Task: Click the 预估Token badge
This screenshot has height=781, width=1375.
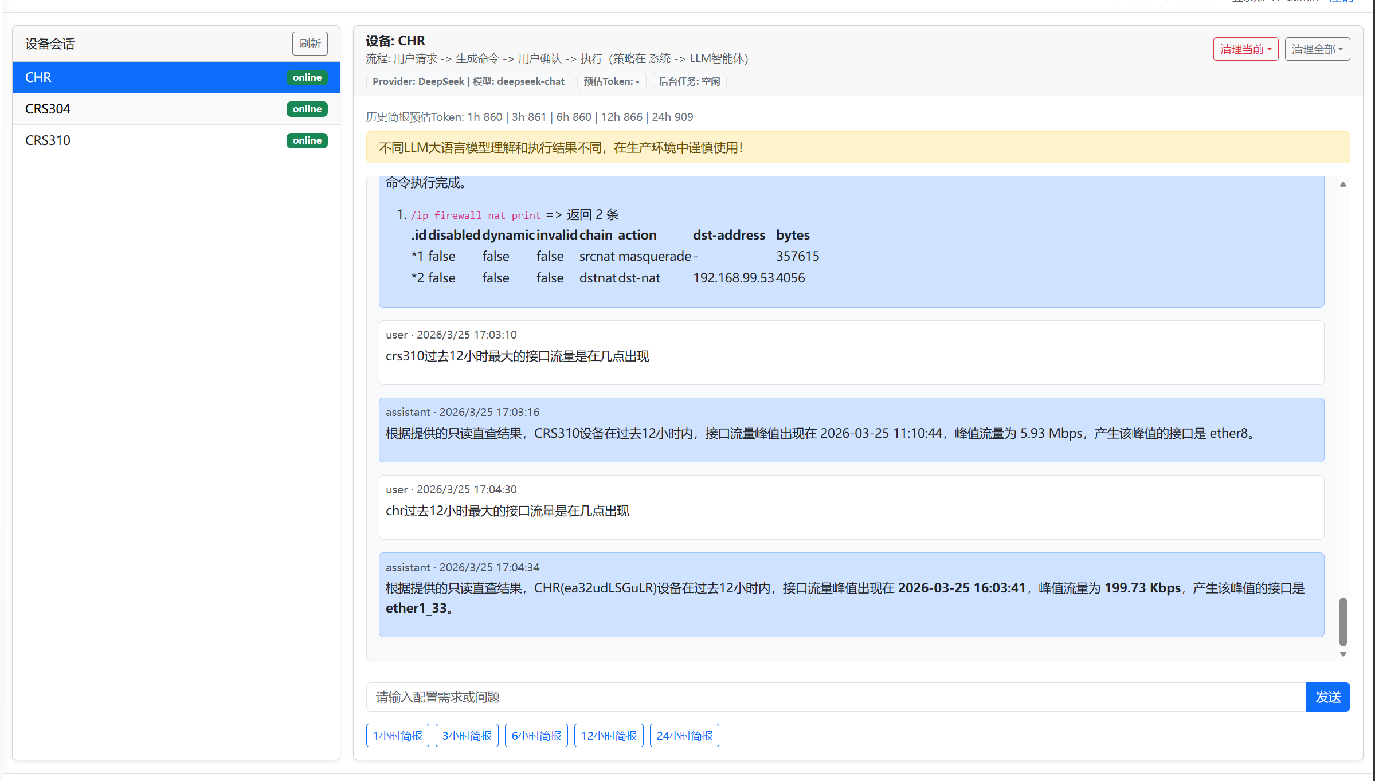Action: point(611,81)
